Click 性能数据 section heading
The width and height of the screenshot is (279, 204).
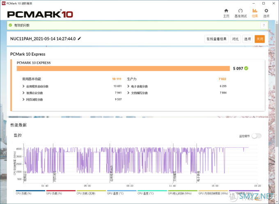[18, 125]
